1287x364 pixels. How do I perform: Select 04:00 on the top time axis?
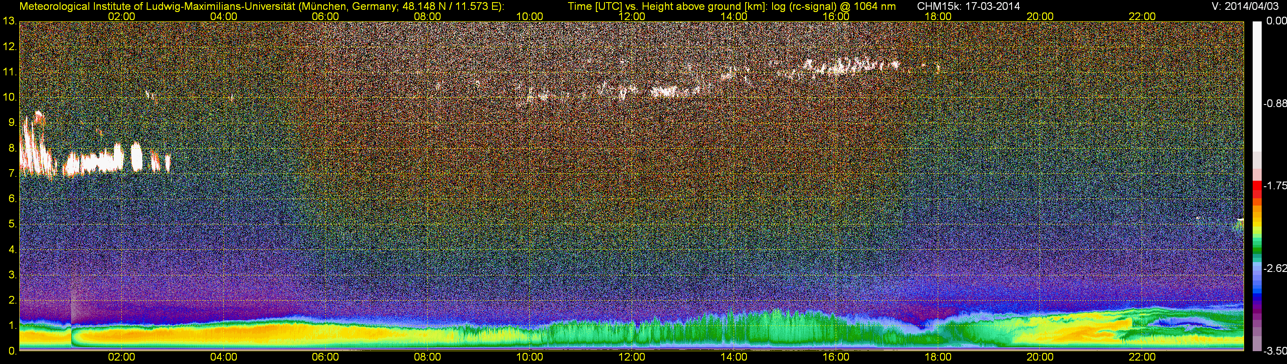tap(224, 16)
